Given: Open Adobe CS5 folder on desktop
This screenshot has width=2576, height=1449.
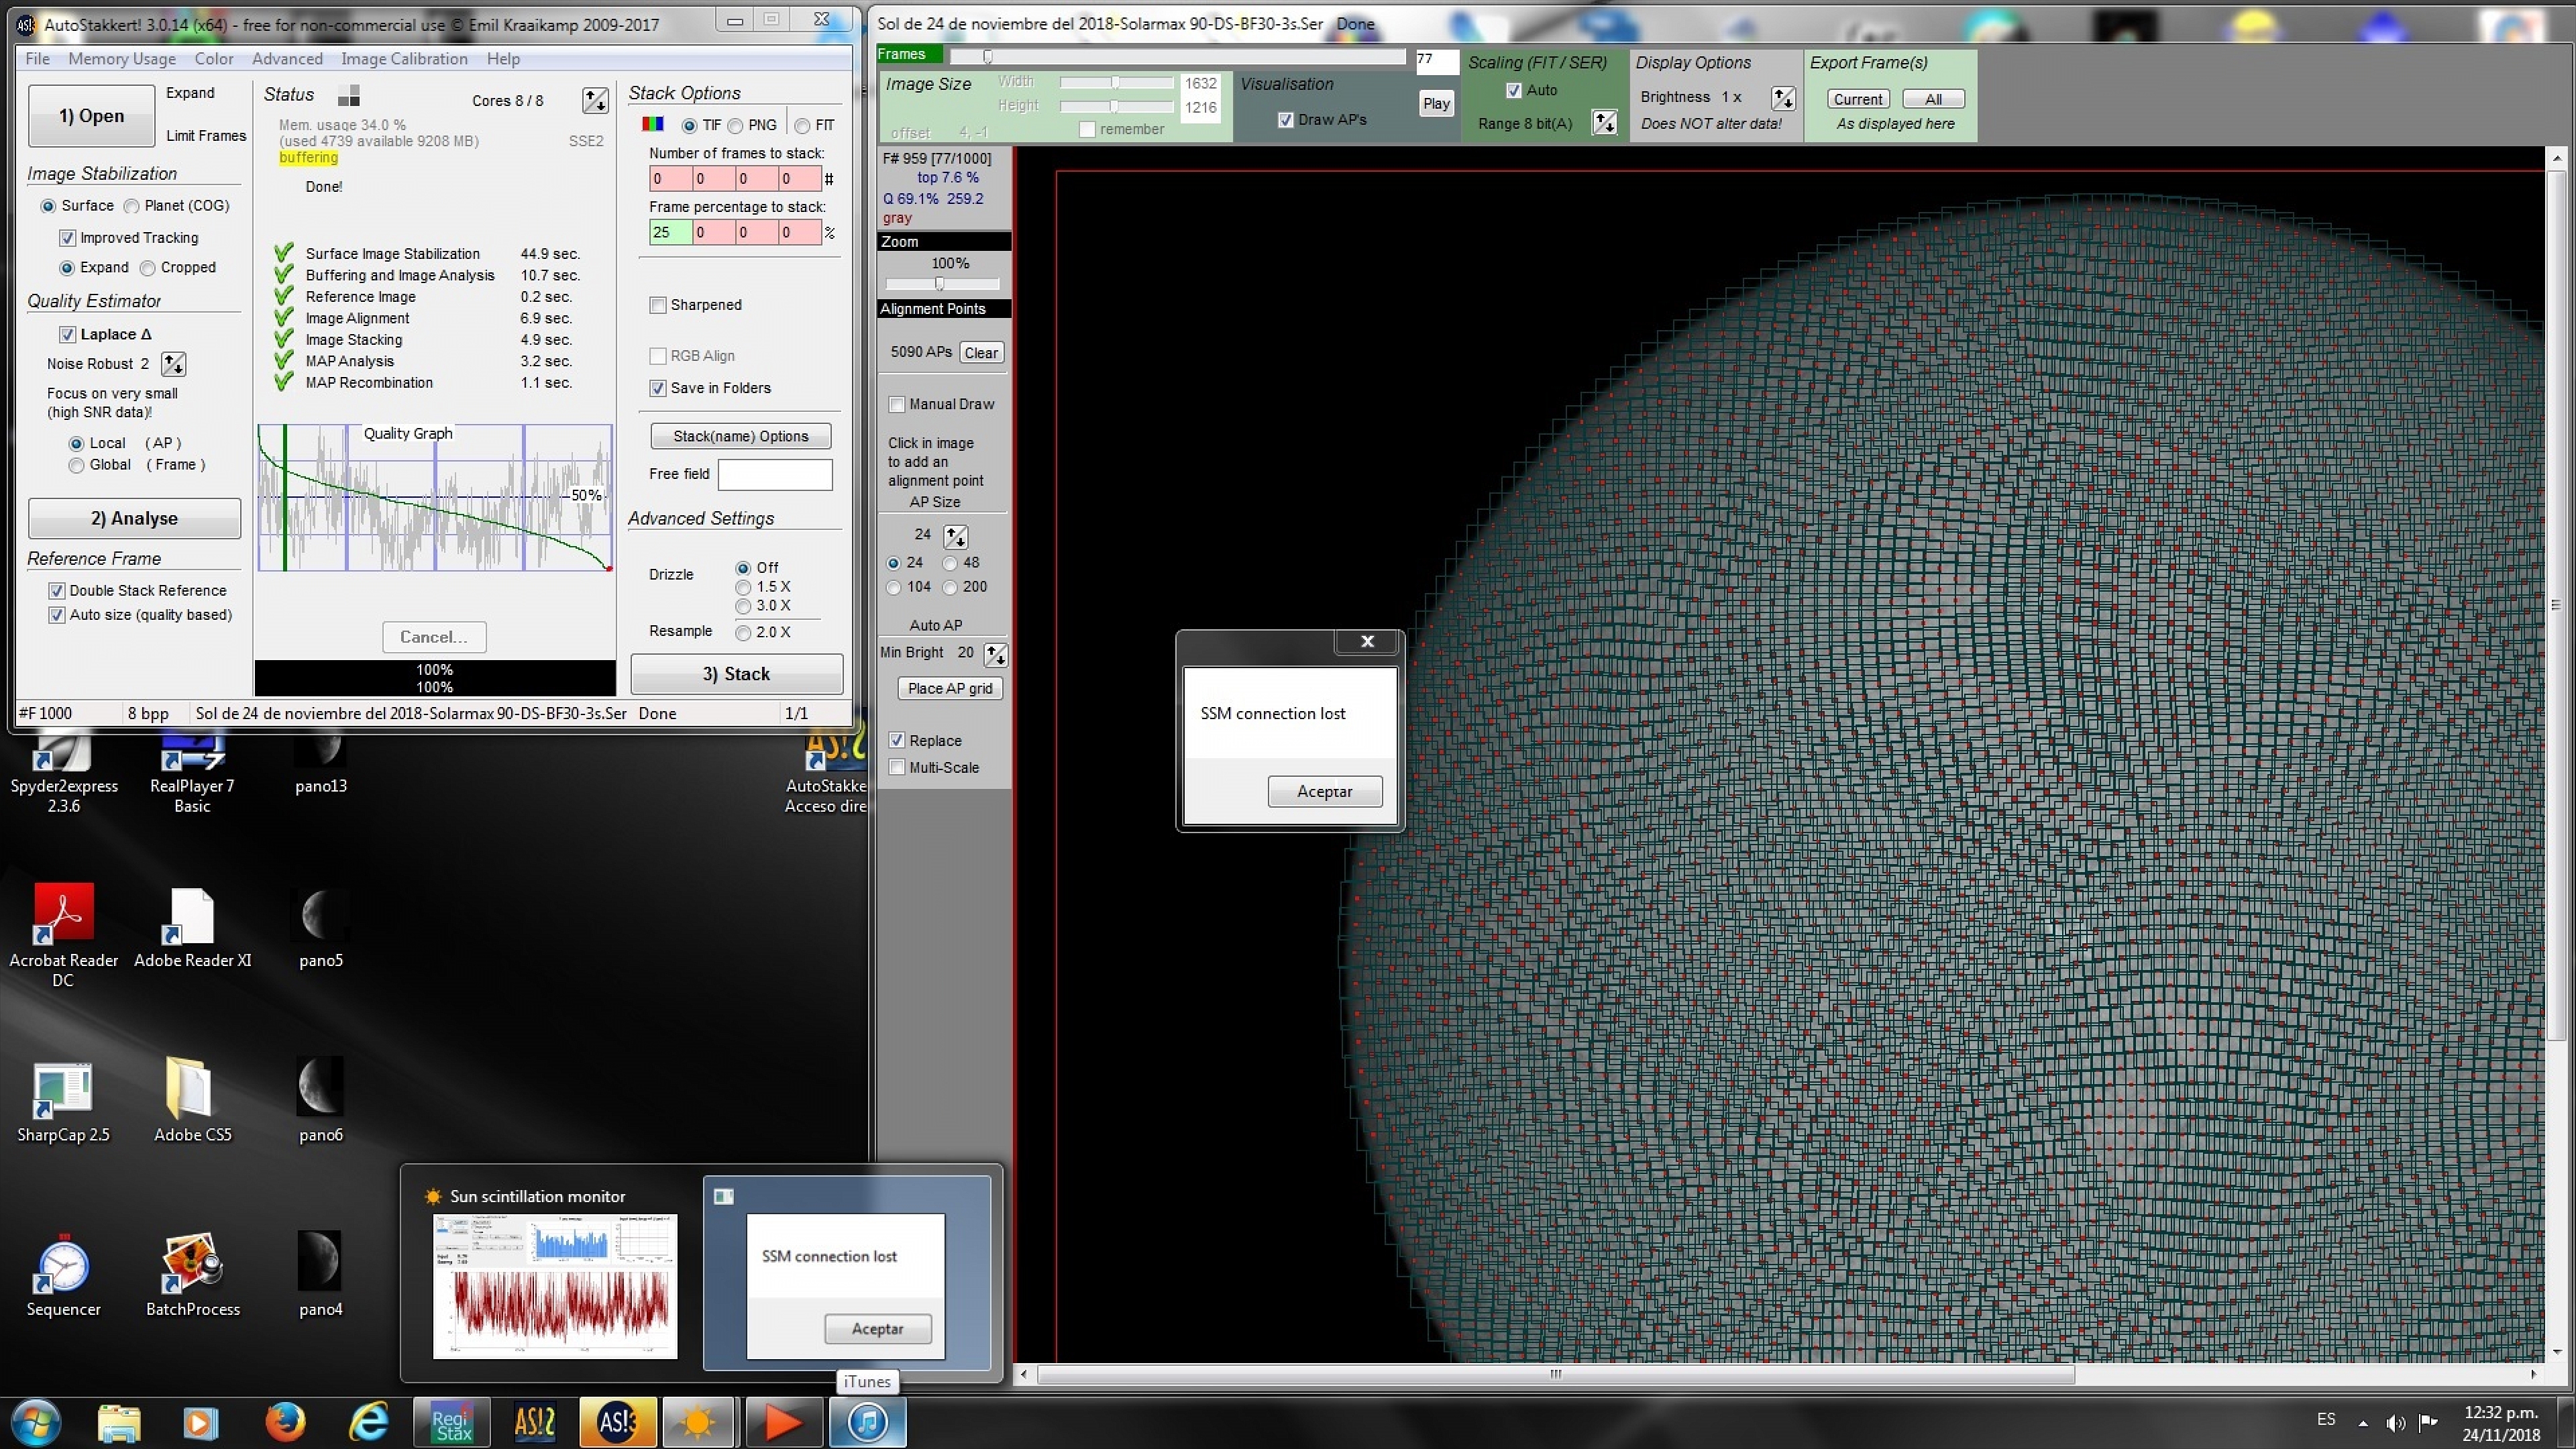Looking at the screenshot, I should tap(192, 1100).
